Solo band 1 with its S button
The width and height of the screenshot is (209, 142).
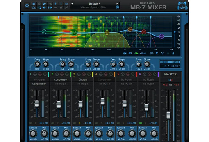tap(45, 74)
